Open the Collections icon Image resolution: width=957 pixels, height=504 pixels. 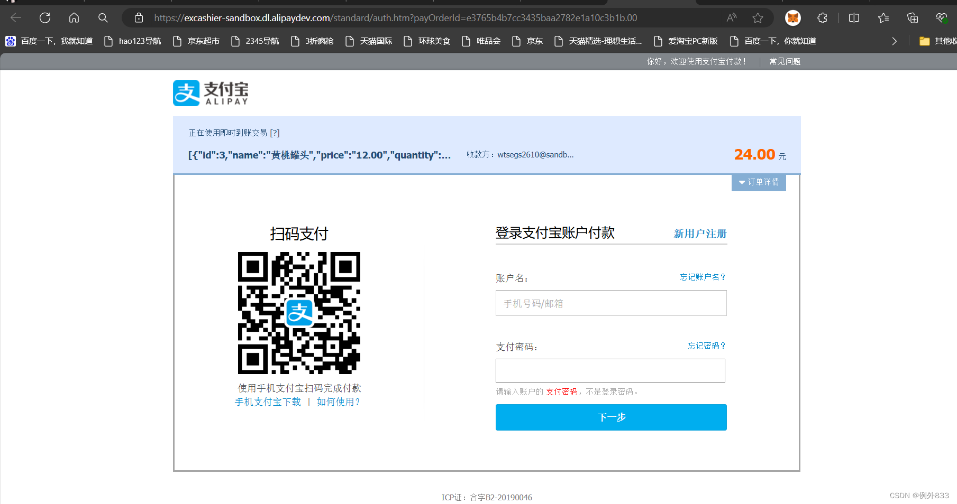[x=913, y=18]
